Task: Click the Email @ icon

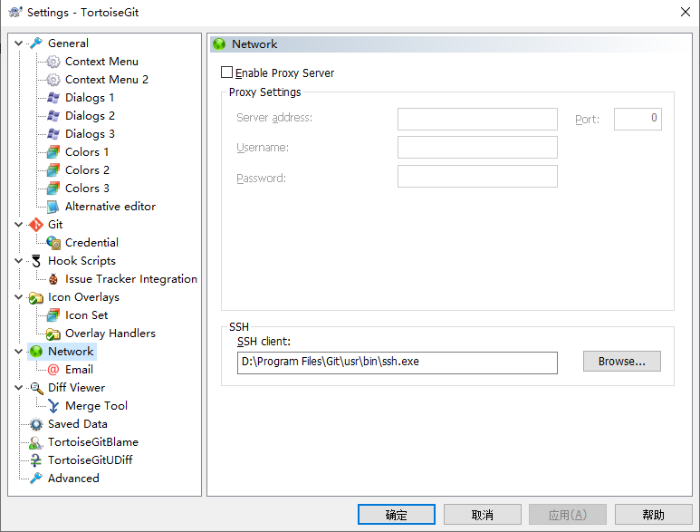Action: click(x=53, y=370)
